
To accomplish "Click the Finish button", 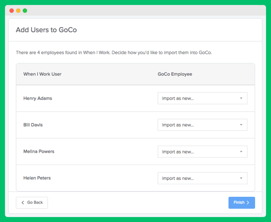I will point(241,203).
